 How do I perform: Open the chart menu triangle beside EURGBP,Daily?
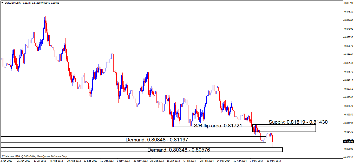click(2, 3)
